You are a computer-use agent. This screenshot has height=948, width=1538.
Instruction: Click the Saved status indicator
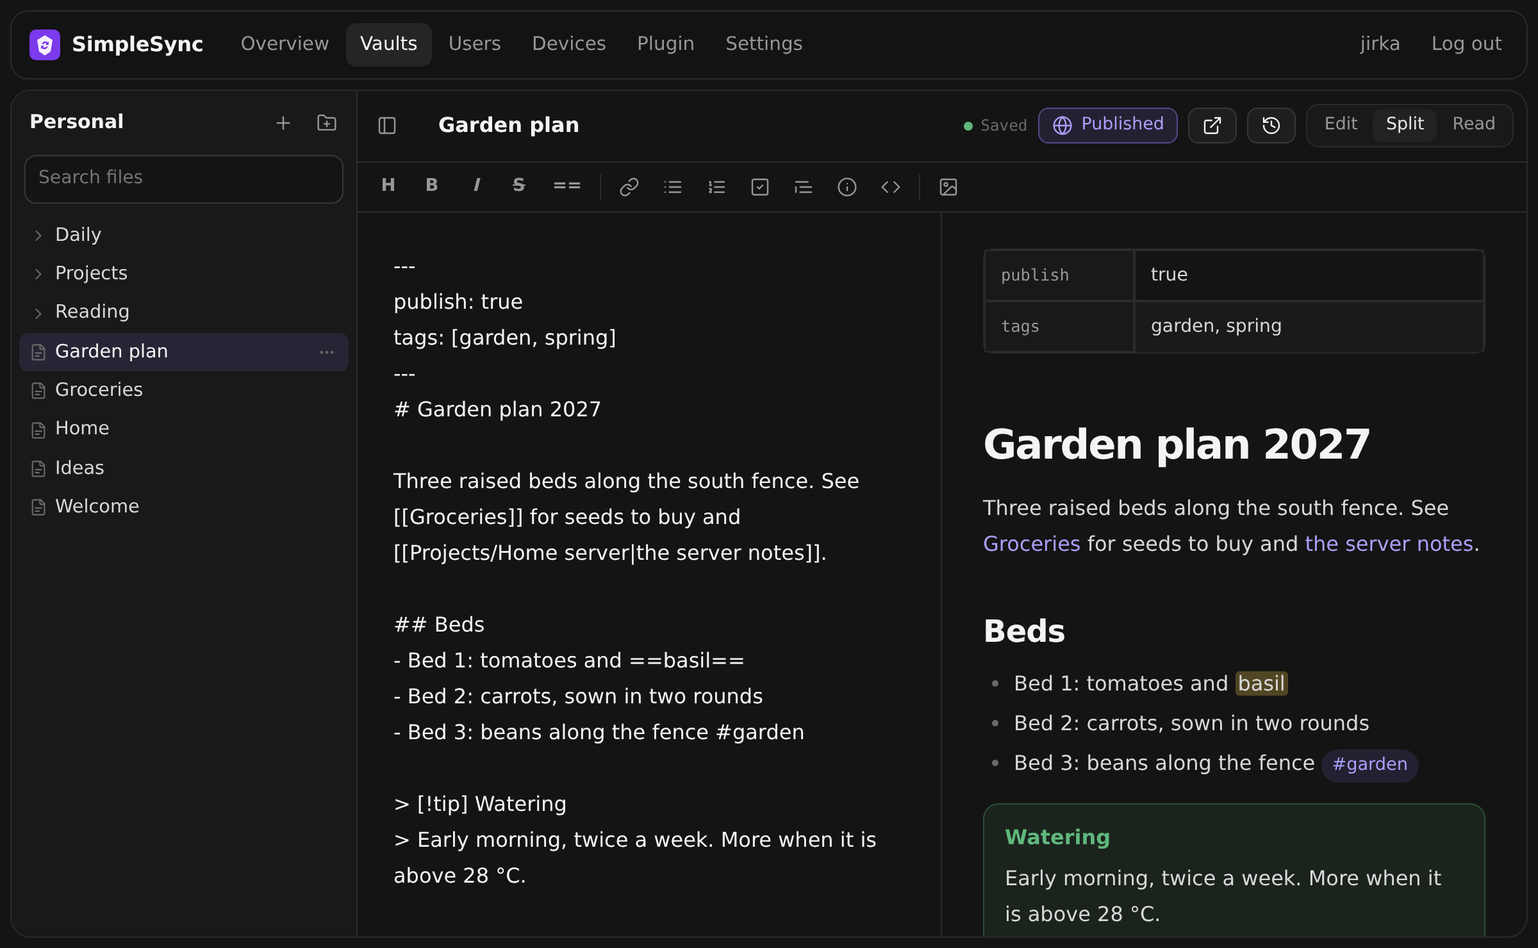point(995,126)
